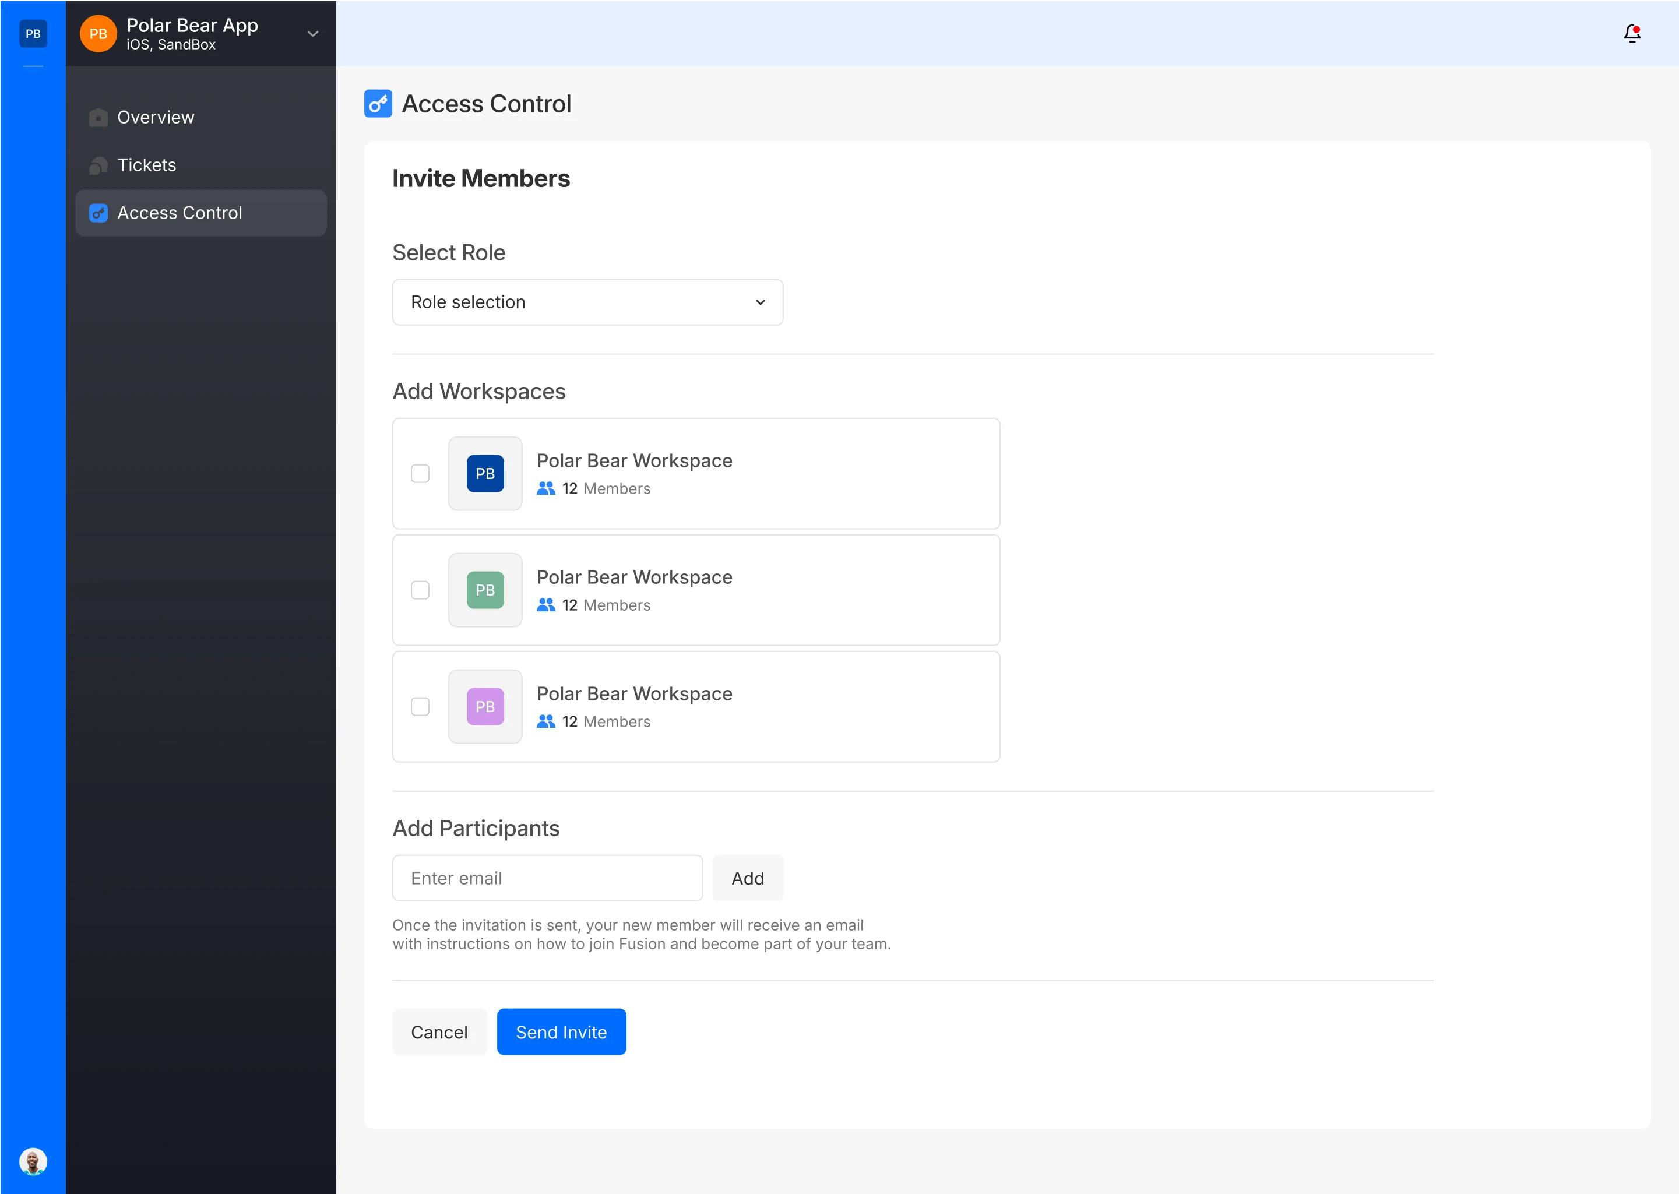Click the Access Control key icon in header
Image resolution: width=1679 pixels, height=1194 pixels.
[378, 104]
